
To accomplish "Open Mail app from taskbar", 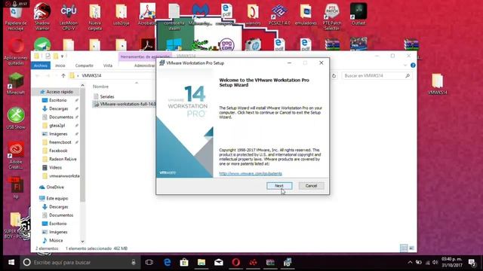I will click(219, 263).
